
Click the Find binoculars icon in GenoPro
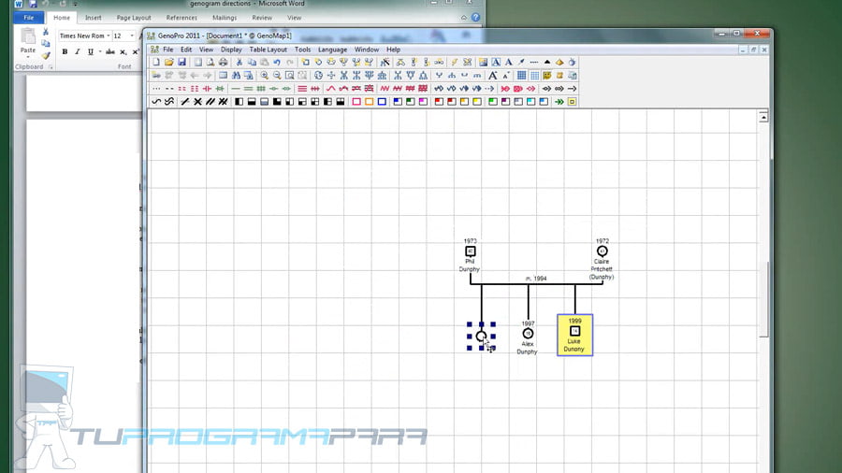(236, 76)
